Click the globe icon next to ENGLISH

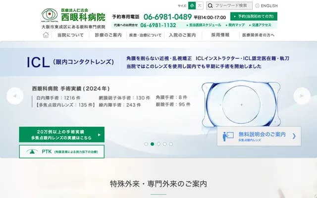pyautogui.click(x=257, y=5)
